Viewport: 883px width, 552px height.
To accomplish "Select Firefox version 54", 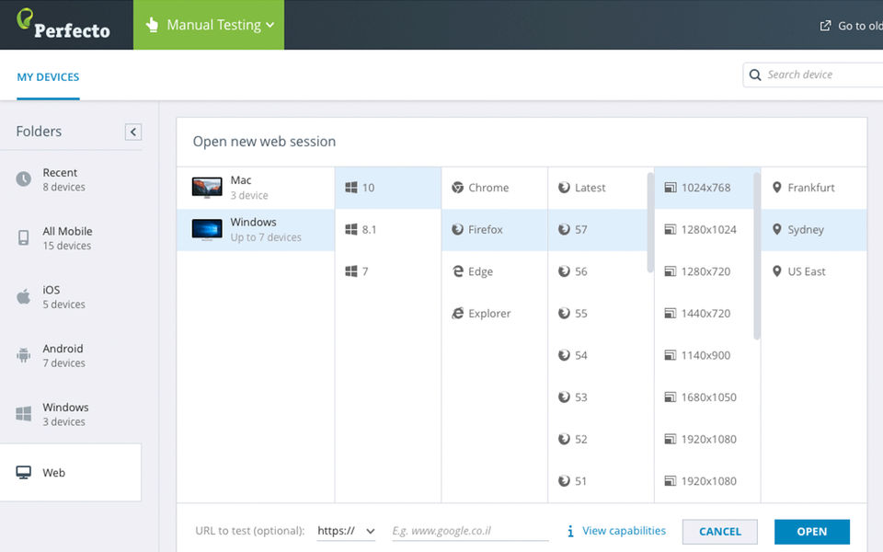I will coord(598,355).
